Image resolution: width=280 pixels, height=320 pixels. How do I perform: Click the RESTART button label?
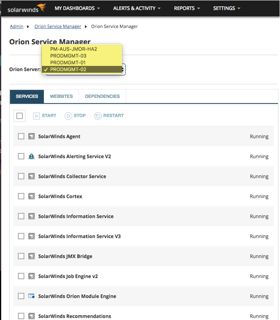(x=114, y=115)
